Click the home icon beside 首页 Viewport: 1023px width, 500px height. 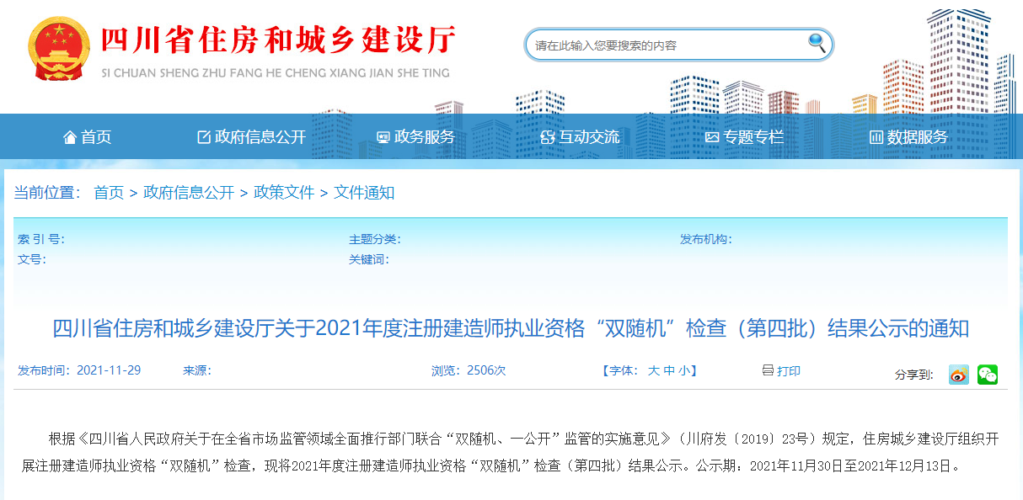(70, 137)
